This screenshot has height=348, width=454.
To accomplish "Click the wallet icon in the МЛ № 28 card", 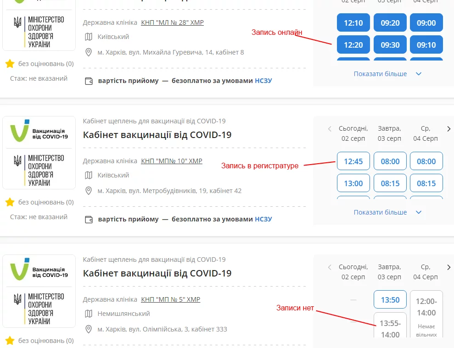I will pos(89,81).
